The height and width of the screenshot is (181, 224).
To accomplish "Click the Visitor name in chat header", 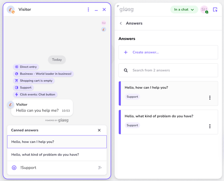I will tap(25, 10).
